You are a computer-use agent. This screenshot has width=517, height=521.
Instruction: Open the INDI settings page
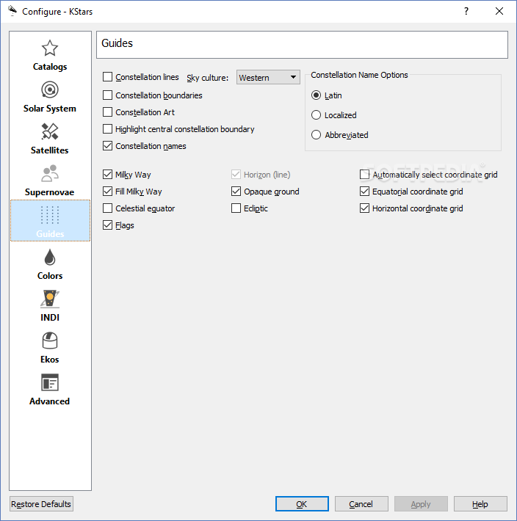coord(50,306)
